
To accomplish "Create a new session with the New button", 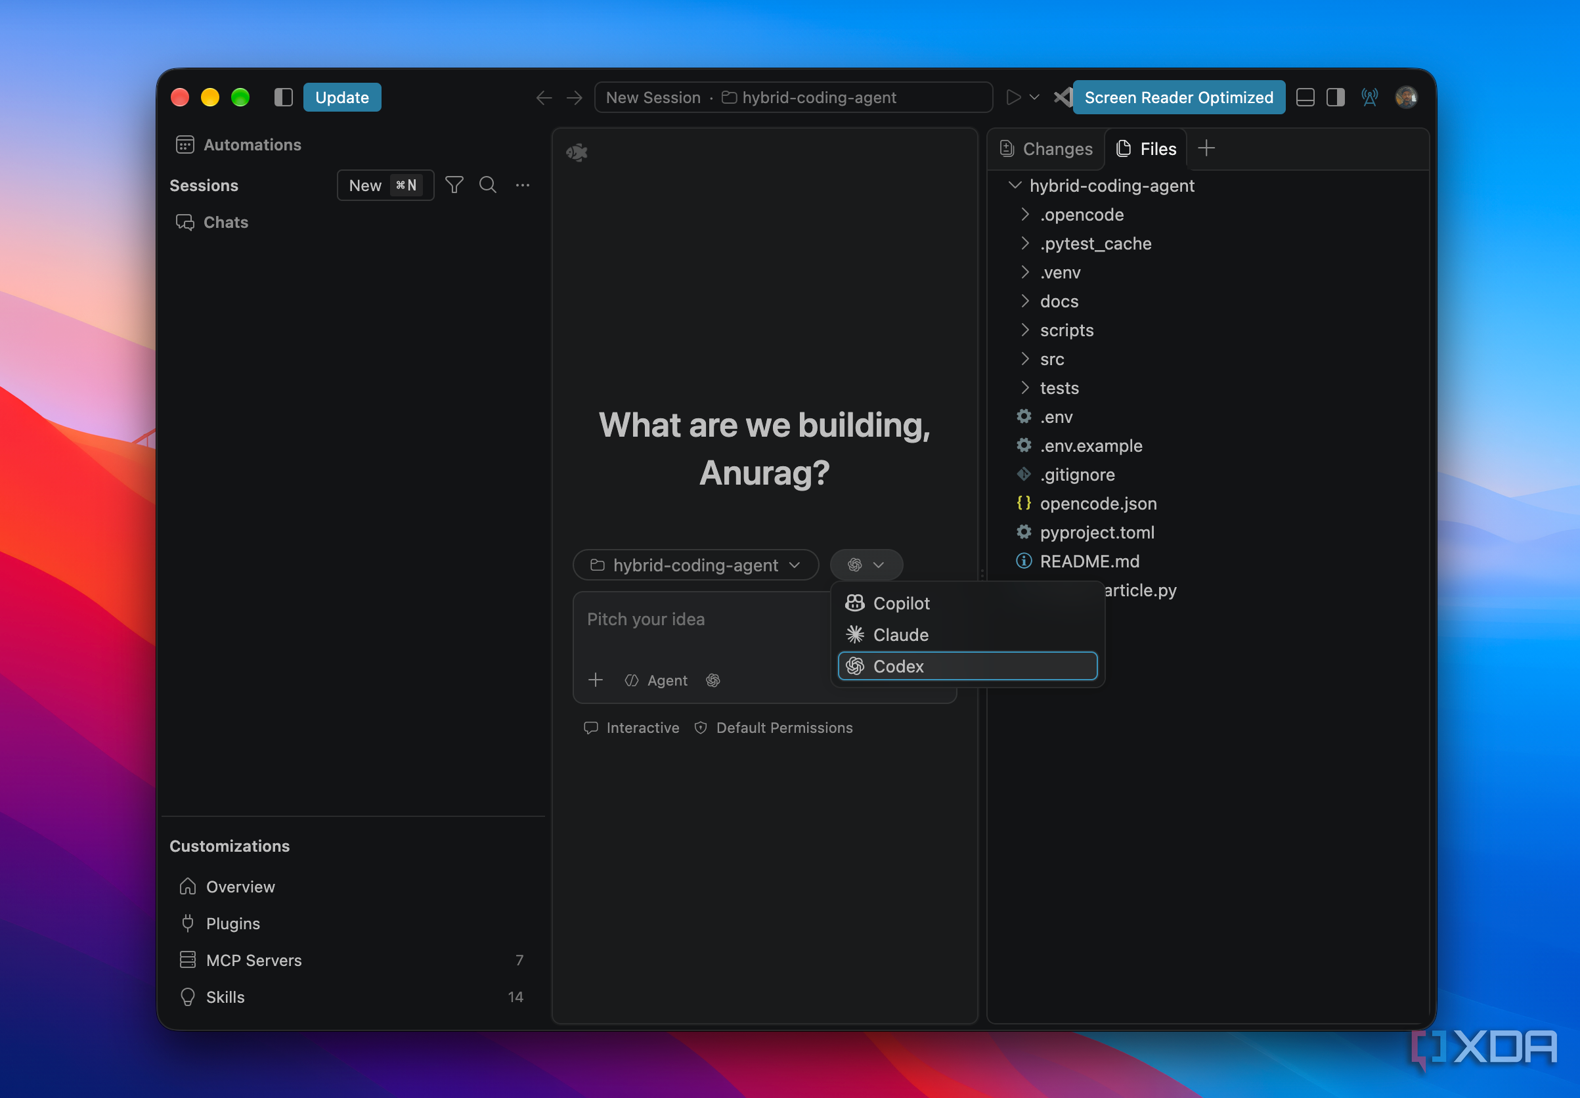I will [385, 185].
